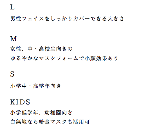Click the S size heading
The width and height of the screenshot is (141, 128).
click(12, 74)
